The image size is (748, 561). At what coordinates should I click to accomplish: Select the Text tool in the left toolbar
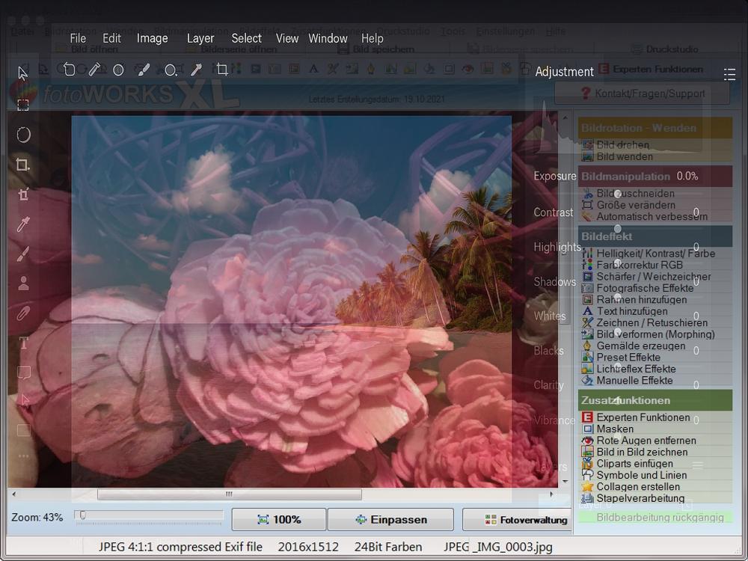pos(23,343)
